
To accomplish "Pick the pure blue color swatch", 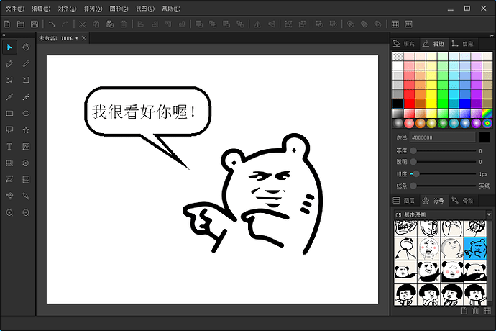I will [465, 104].
